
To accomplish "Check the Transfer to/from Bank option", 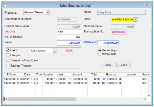I will (8, 60).
